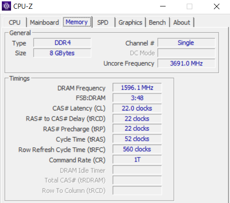This screenshot has width=230, height=203.
Task: Click the FSB:DRAM label
Action: pos(91,98)
